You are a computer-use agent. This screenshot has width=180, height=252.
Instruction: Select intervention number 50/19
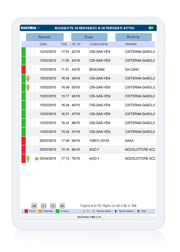pyautogui.click(x=76, y=87)
